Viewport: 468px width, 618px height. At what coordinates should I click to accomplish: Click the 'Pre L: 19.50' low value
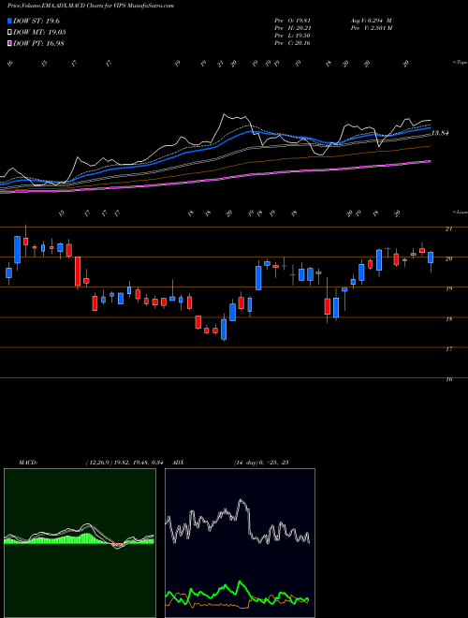pyautogui.click(x=293, y=36)
